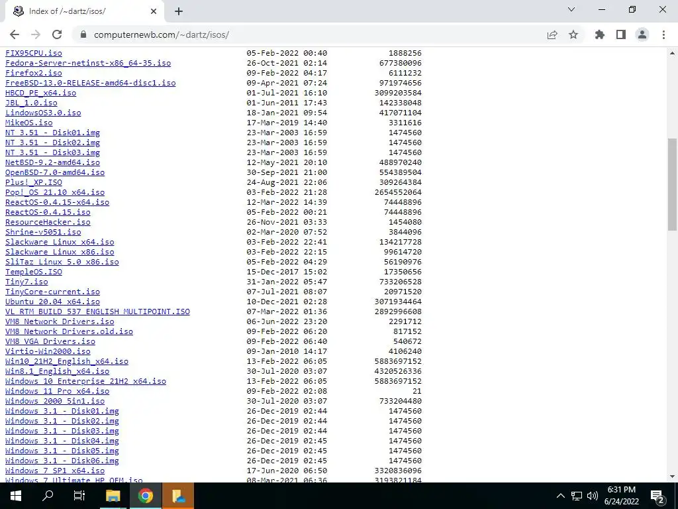Image resolution: width=678 pixels, height=509 pixels.
Task: Open VM8 VGA Drivers.iso link
Action: [50, 341]
